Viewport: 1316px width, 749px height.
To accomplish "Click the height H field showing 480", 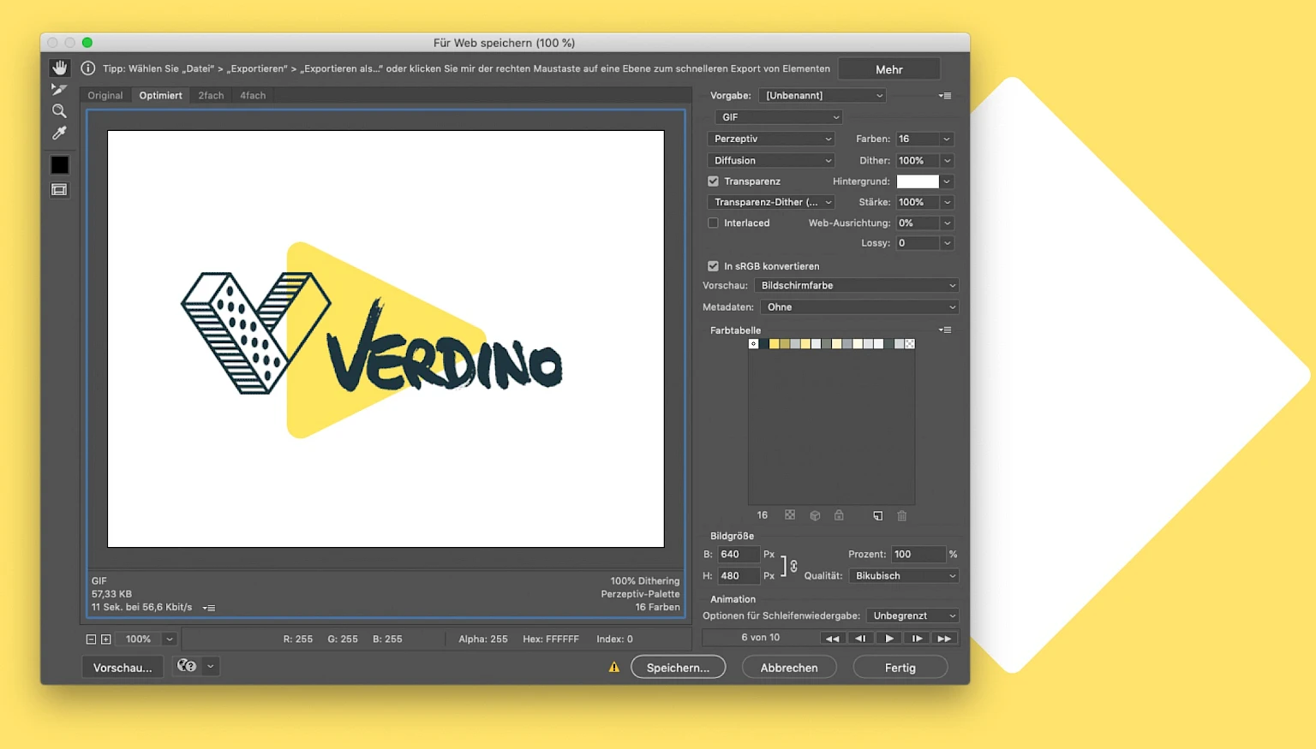I will coord(739,576).
